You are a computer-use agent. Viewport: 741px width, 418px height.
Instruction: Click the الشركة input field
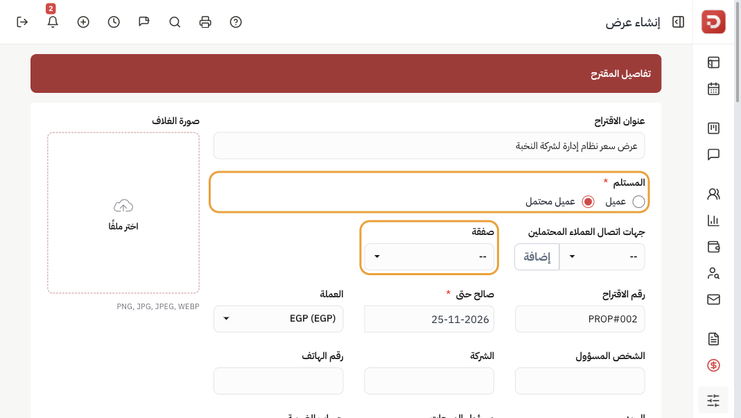coord(429,381)
